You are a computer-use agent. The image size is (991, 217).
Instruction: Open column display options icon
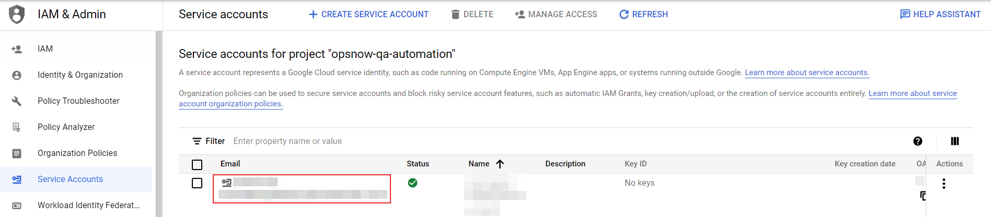[x=954, y=141]
